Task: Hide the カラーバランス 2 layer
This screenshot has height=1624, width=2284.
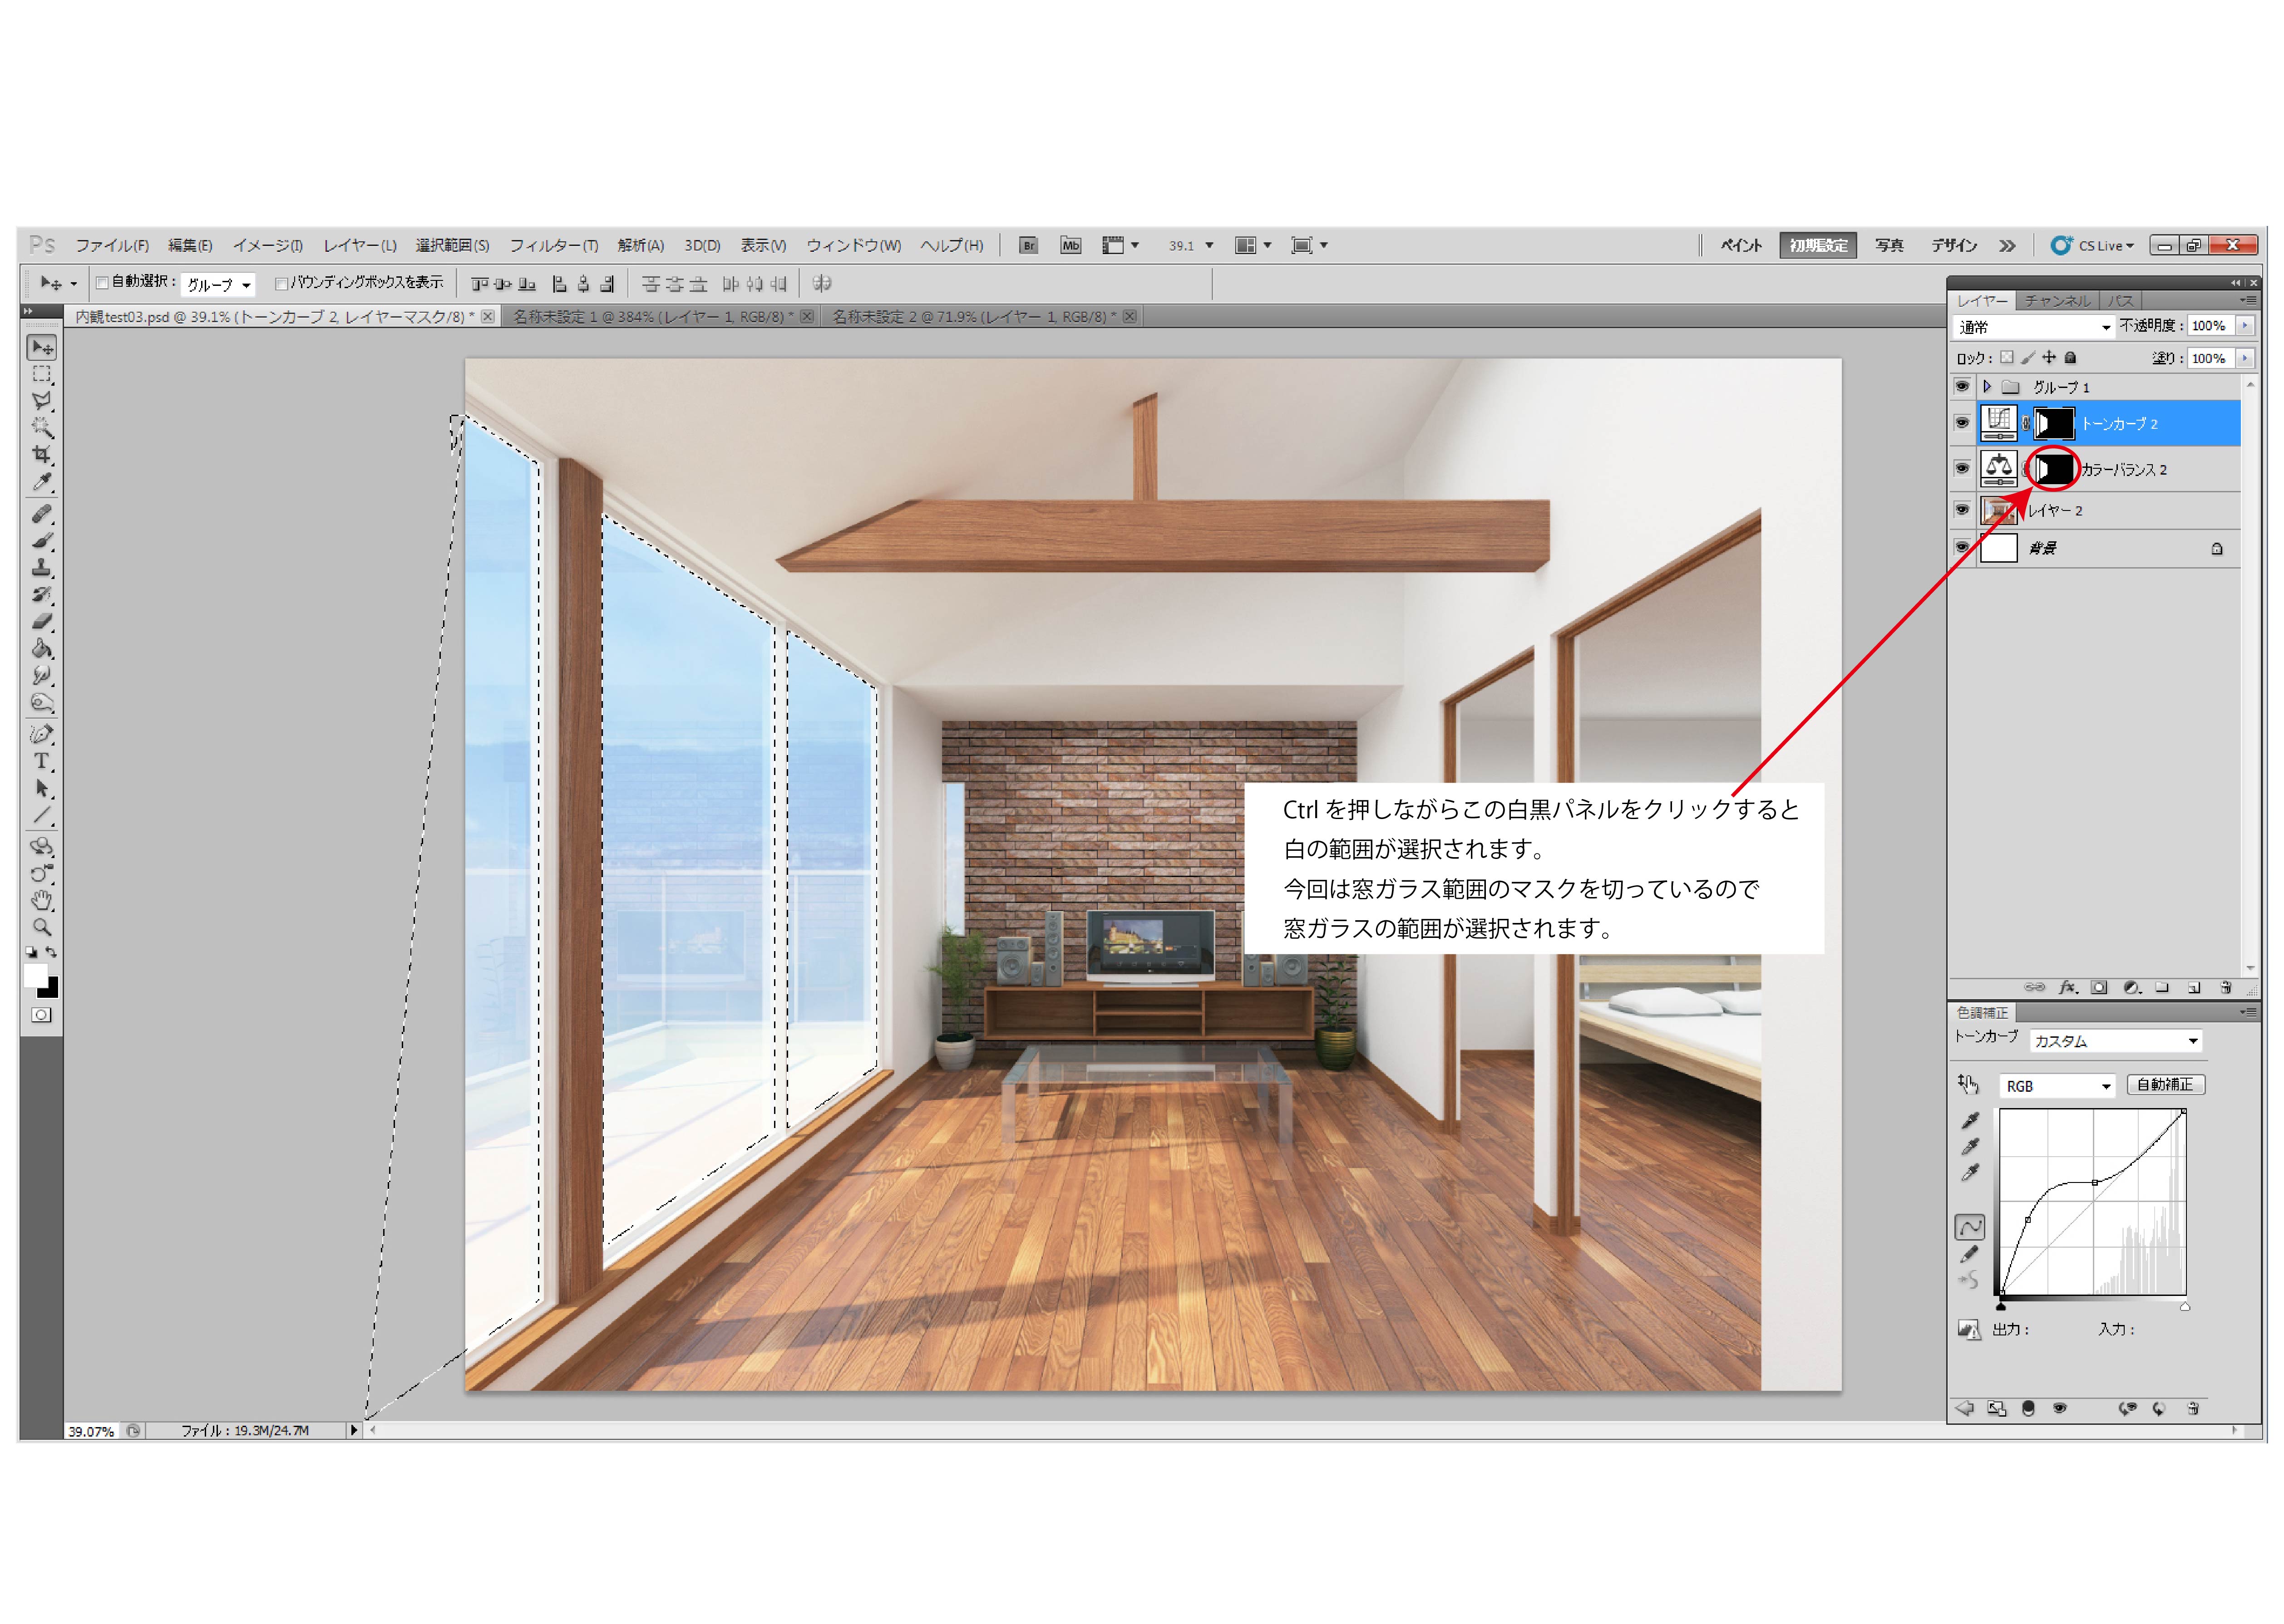Action: (1962, 468)
